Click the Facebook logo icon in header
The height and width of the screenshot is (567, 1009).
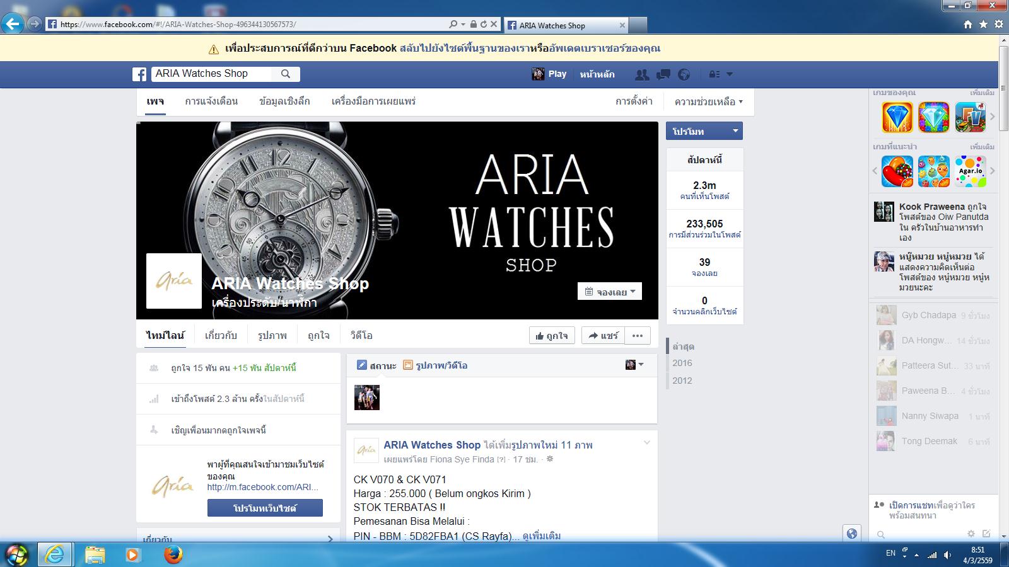139,74
